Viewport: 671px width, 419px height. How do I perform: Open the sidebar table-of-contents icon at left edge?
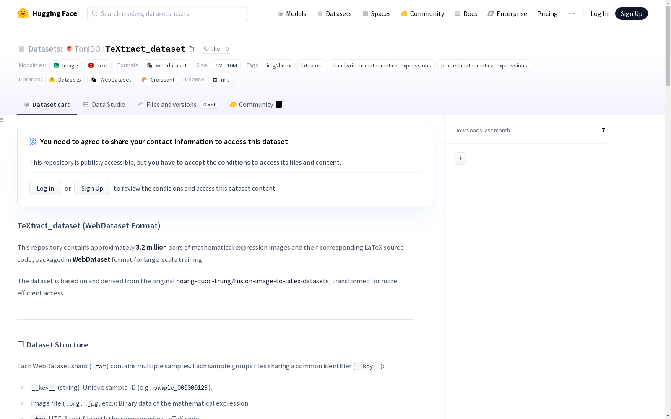[x=2, y=120]
